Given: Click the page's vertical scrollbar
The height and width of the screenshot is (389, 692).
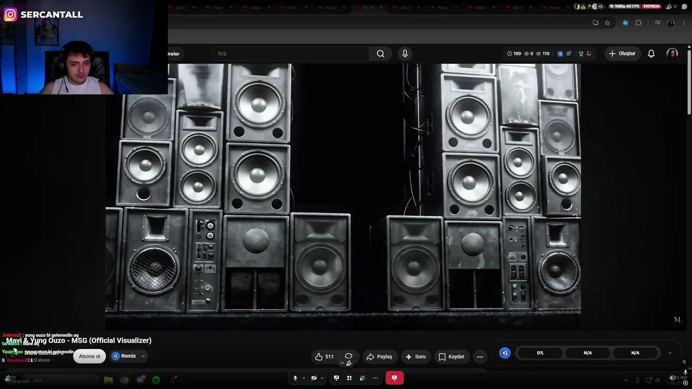Looking at the screenshot, I should 689,81.
